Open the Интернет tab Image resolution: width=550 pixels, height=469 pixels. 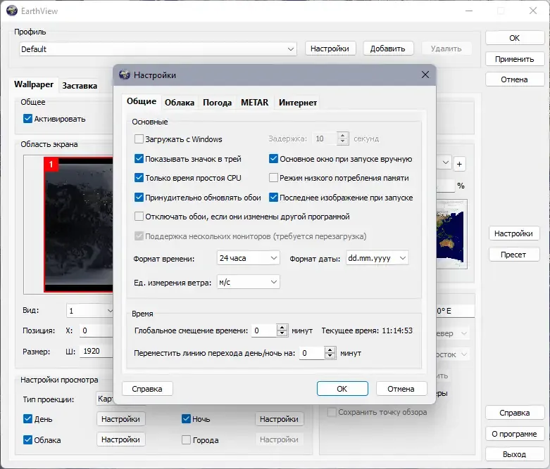[x=297, y=103]
